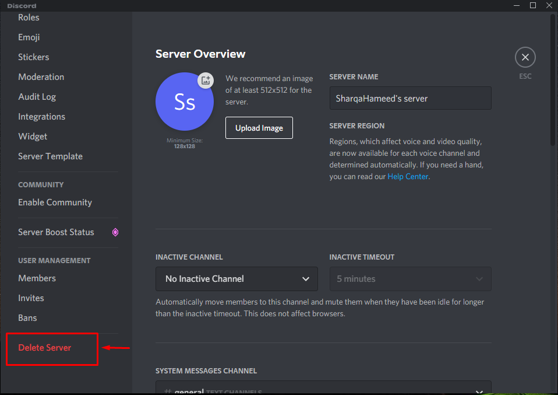Click the ESC close settings icon
558x395 pixels.
[x=525, y=57]
